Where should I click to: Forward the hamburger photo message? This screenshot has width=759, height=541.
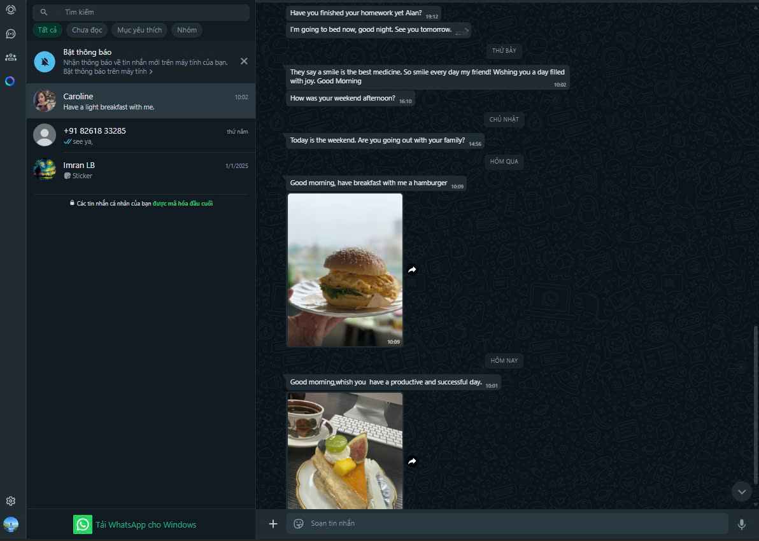(x=412, y=270)
